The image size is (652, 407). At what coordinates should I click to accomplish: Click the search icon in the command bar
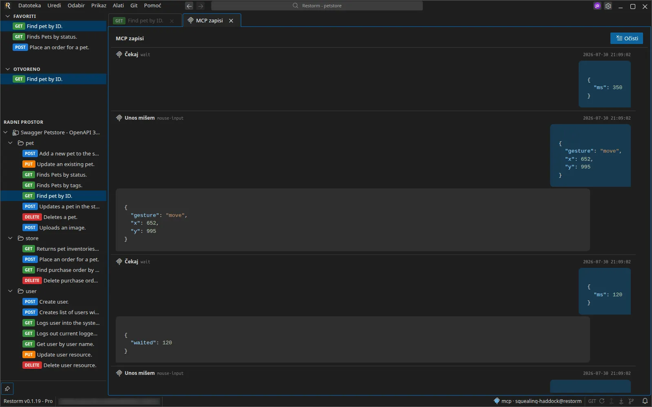pyautogui.click(x=295, y=6)
